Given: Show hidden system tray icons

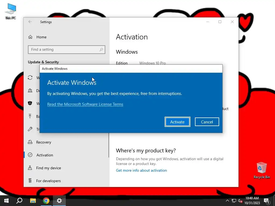Looking at the screenshot, I should pyautogui.click(x=227, y=201).
